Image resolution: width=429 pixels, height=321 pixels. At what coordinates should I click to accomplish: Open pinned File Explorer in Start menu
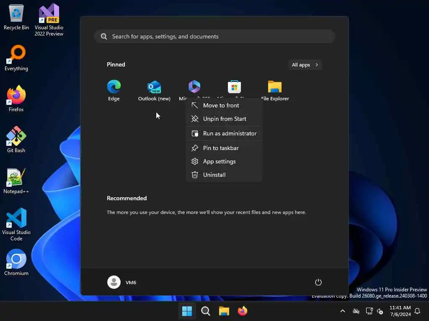click(275, 90)
